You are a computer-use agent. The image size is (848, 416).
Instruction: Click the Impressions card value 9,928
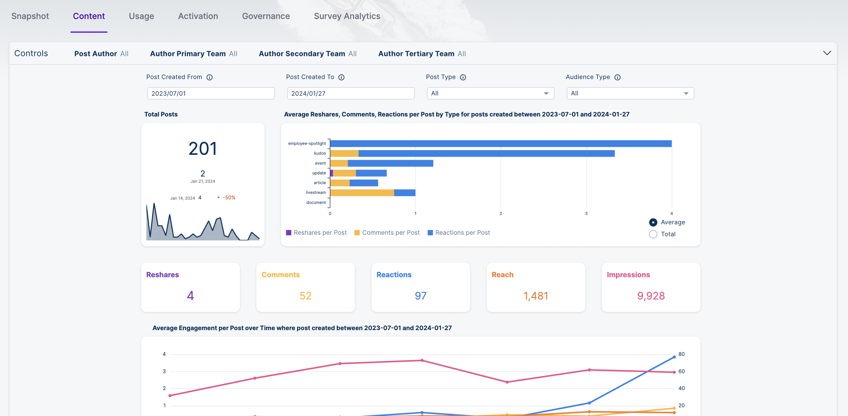point(651,296)
